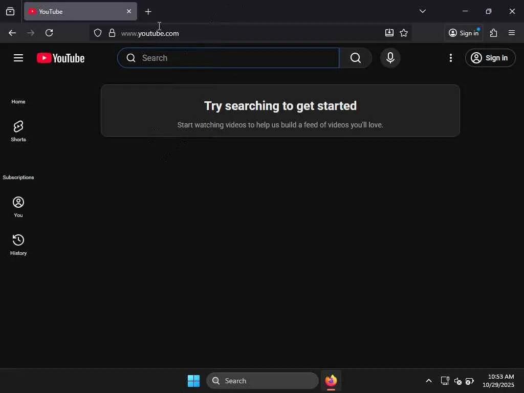Image resolution: width=524 pixels, height=393 pixels.
Task: Click the 'Start watching videos' subtitle text
Action: click(x=280, y=125)
